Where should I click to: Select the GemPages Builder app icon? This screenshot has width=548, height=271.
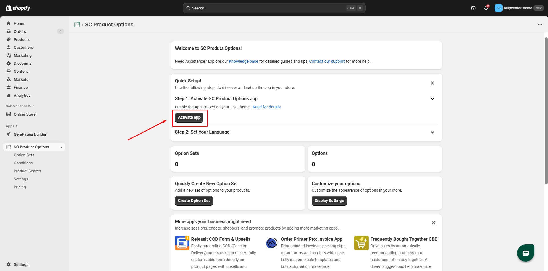point(9,134)
